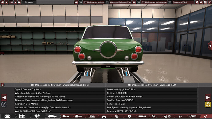
Task: Select the safety and driving aids step icon
Action: [167, 116]
